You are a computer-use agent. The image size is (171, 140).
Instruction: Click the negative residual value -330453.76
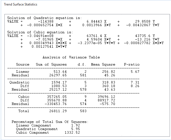click(56, 104)
